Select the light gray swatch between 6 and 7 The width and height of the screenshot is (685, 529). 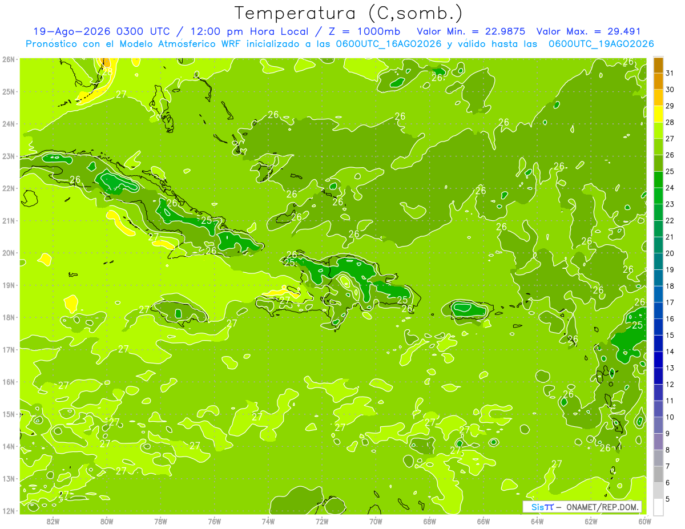pos(658,474)
